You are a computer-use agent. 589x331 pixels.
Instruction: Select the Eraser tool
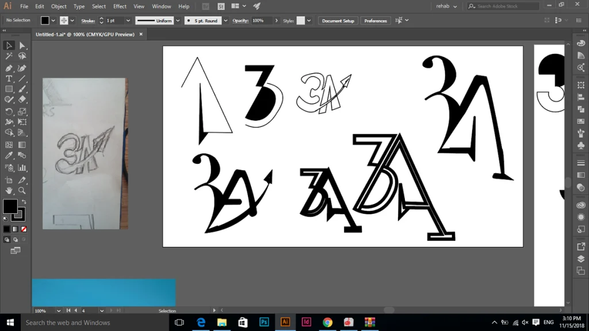(x=22, y=100)
